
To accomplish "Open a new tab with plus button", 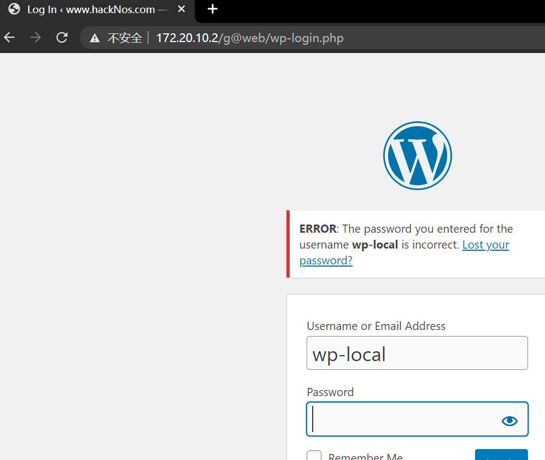I will tap(212, 9).
